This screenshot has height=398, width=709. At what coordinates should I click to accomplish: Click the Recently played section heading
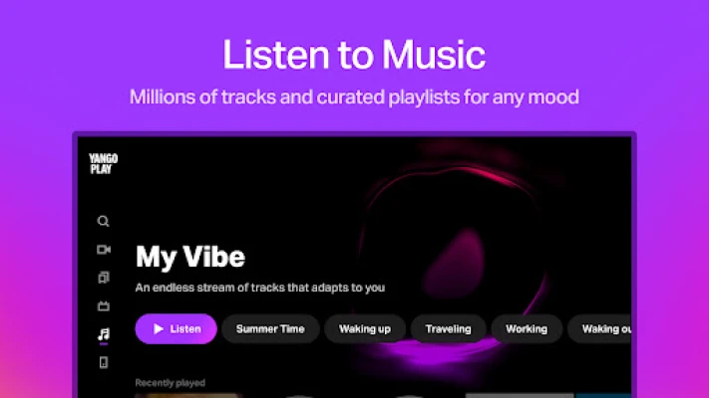[x=170, y=383]
